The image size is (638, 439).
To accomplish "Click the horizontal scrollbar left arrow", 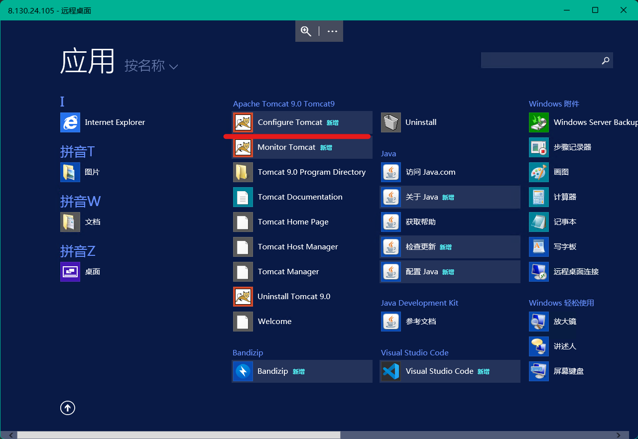I will (11, 435).
